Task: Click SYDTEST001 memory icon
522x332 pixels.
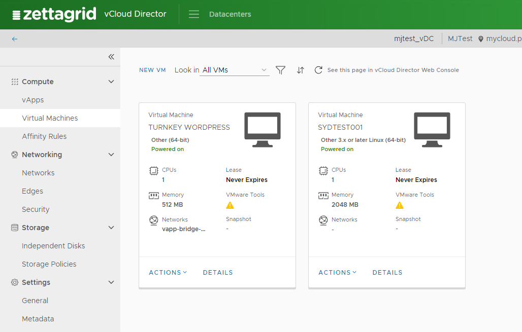Action: [x=323, y=196]
